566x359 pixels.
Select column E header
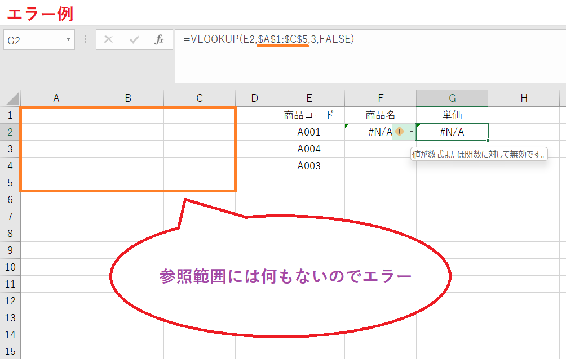point(309,98)
